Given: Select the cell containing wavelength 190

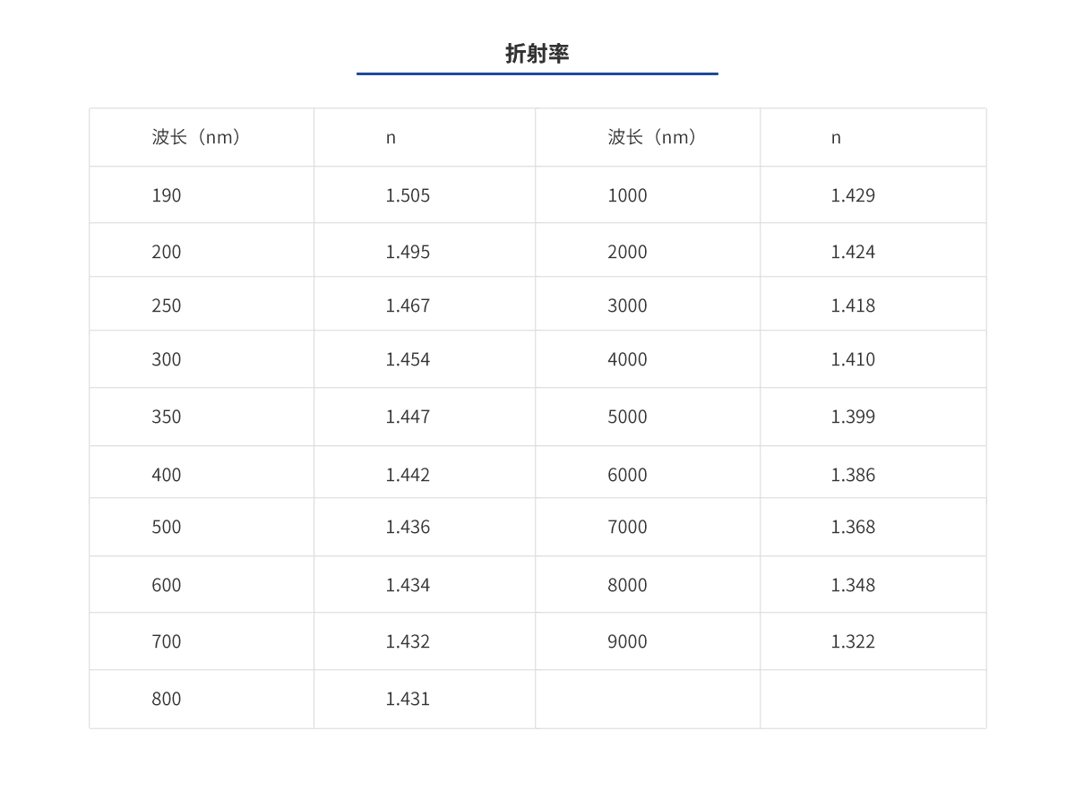Looking at the screenshot, I should pyautogui.click(x=167, y=194).
